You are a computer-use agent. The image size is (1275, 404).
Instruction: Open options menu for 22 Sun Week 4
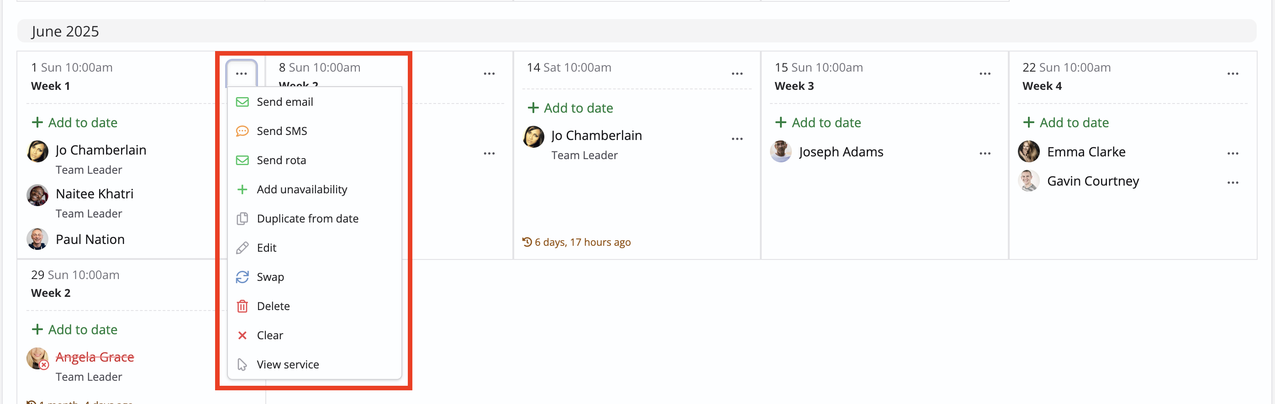[1233, 74]
